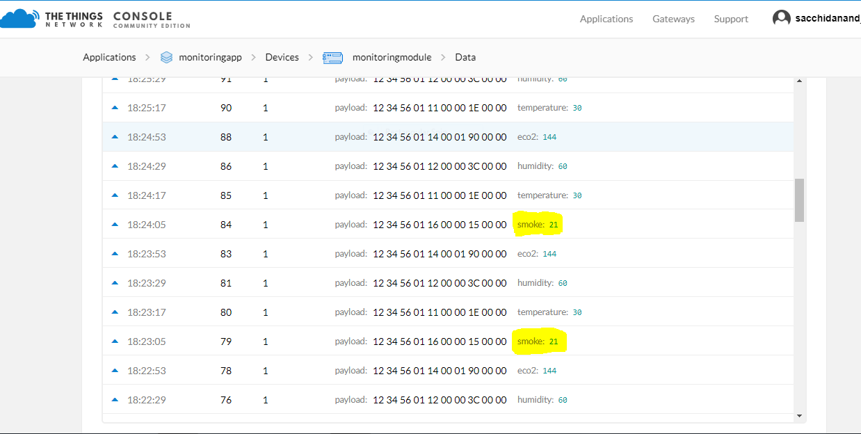861x434 pixels.
Task: Open the sacchidanand account menu
Action: pyautogui.click(x=828, y=19)
